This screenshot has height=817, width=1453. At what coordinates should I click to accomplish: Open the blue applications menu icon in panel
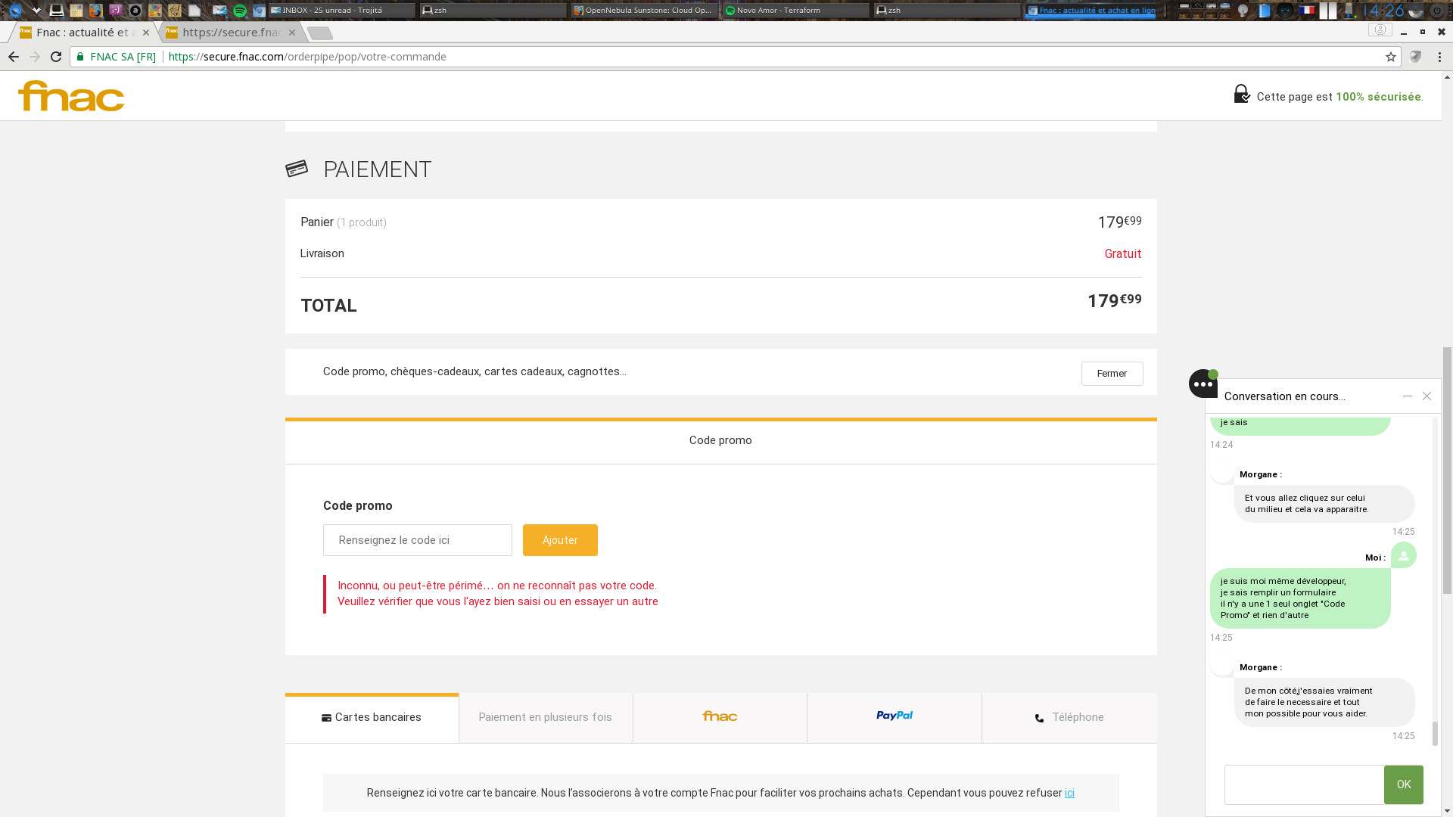pos(15,11)
